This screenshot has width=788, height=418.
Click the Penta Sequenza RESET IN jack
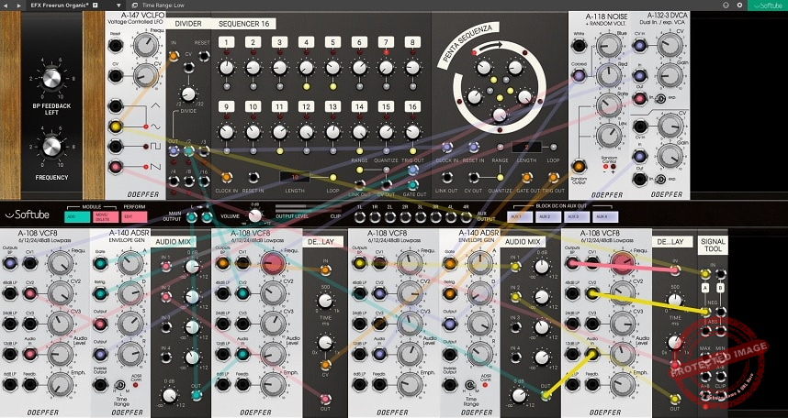(473, 147)
